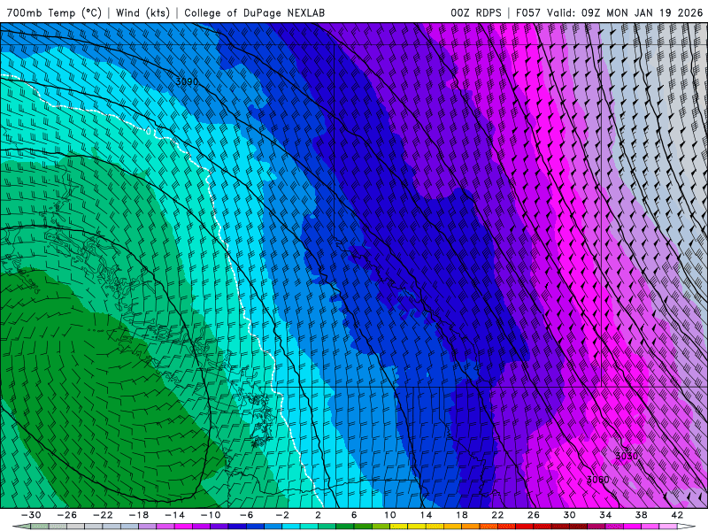The height and width of the screenshot is (531, 708).
Task: Click the '700mb Temp (°C)' title text
Action: click(54, 12)
